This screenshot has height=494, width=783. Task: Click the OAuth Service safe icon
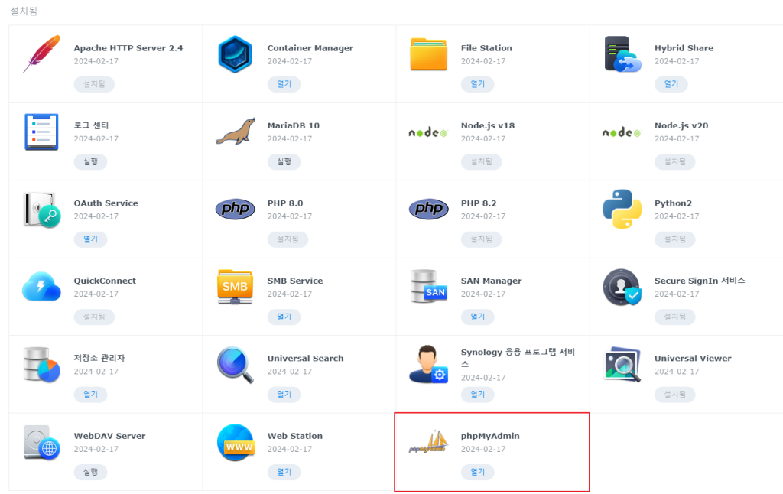[x=41, y=210]
